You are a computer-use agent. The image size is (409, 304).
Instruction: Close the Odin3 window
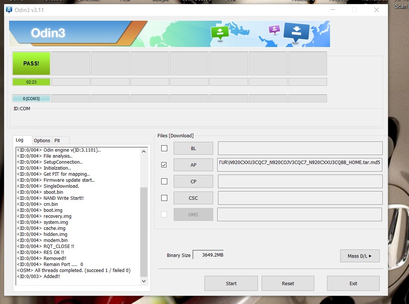click(x=377, y=10)
